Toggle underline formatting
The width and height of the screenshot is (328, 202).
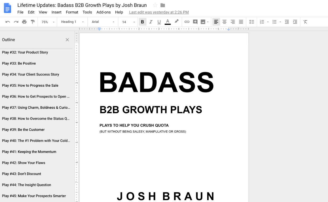pos(159,22)
